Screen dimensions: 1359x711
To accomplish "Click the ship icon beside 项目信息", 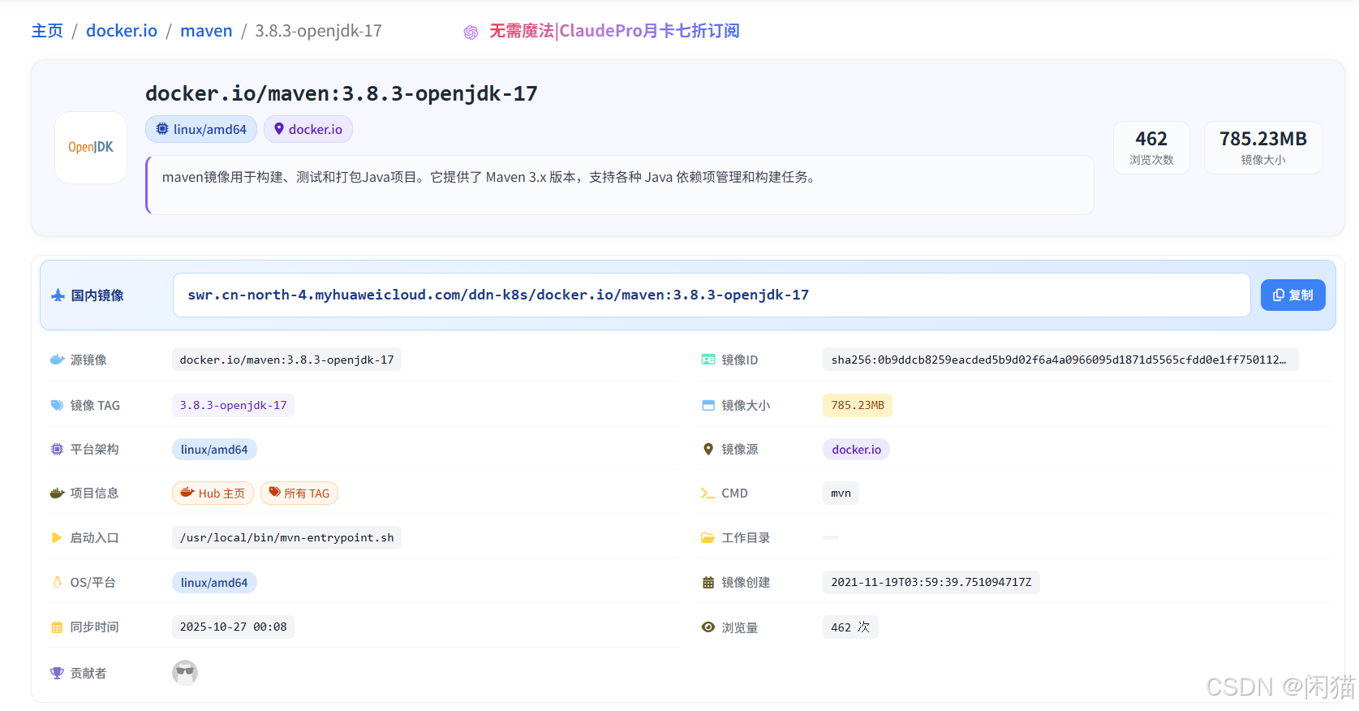I will (x=57, y=493).
